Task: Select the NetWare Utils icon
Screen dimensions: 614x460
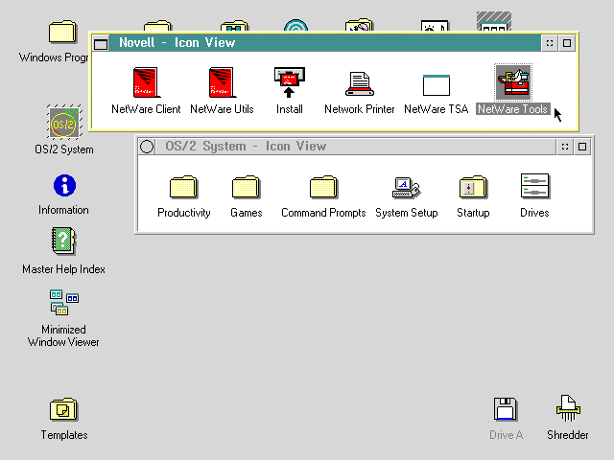Action: pos(222,82)
